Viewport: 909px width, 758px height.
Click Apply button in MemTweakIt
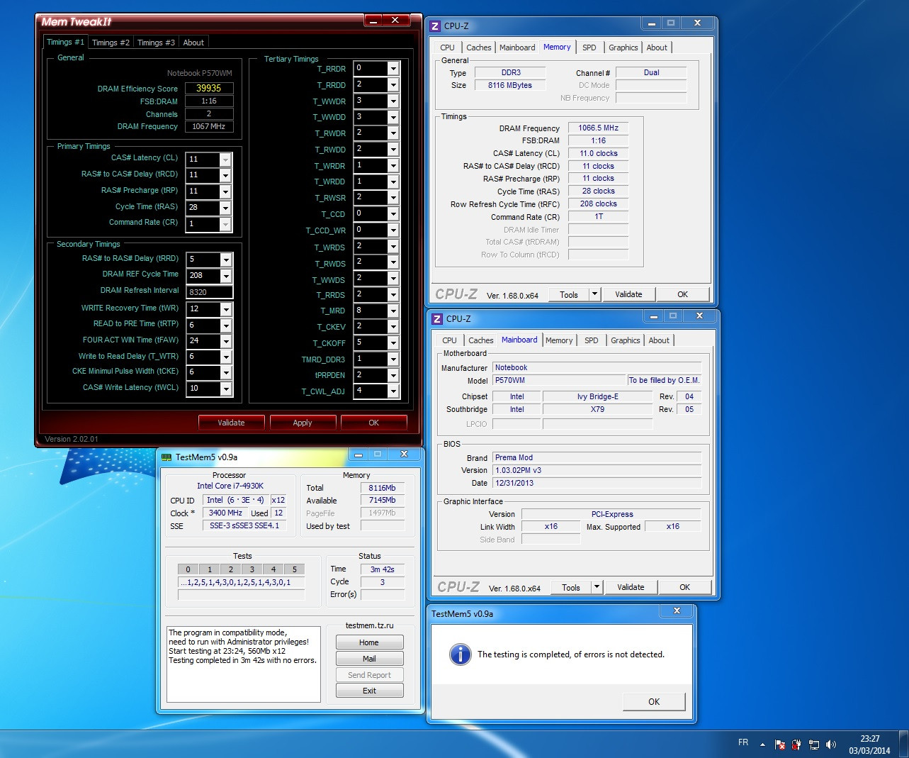303,423
